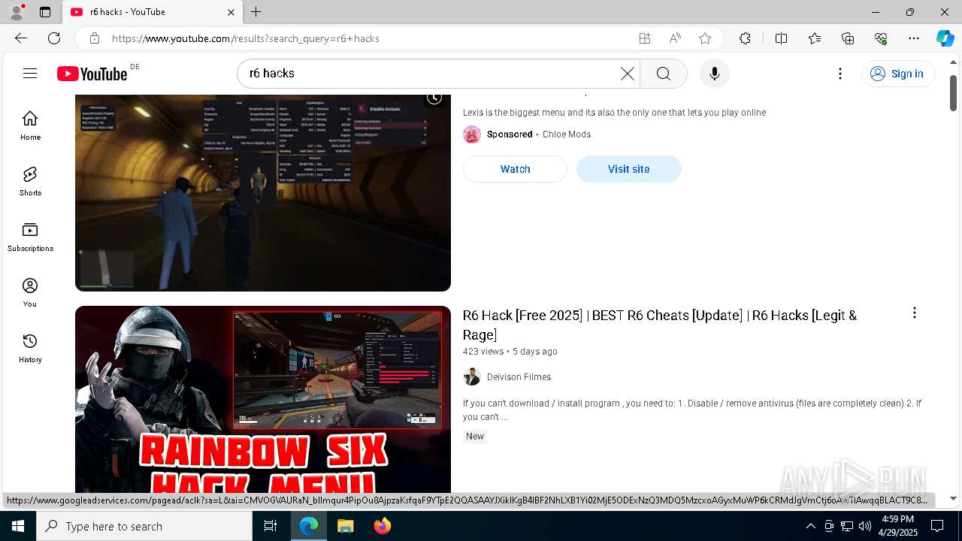
Task: Open Shorts in sidebar
Action: (30, 181)
